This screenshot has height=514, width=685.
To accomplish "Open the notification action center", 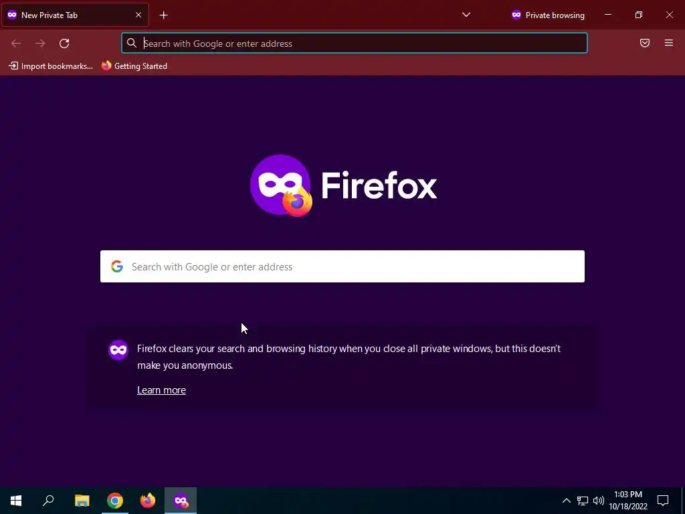I will pyautogui.click(x=663, y=501).
